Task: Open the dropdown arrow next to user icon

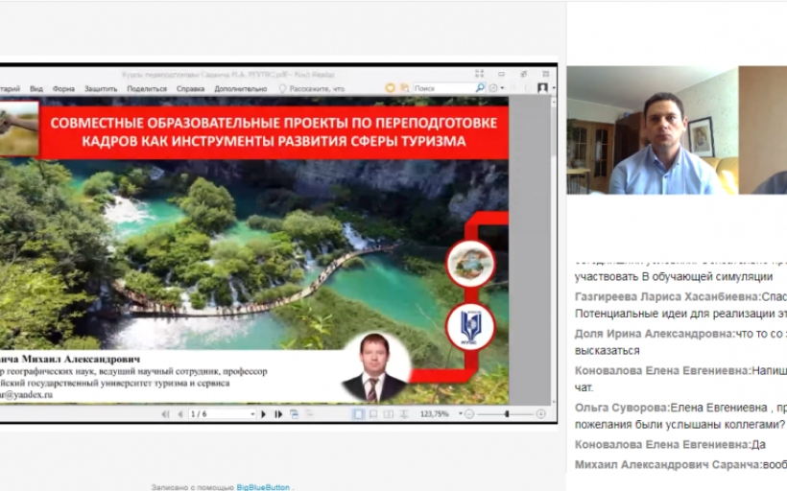Action: click(x=553, y=88)
